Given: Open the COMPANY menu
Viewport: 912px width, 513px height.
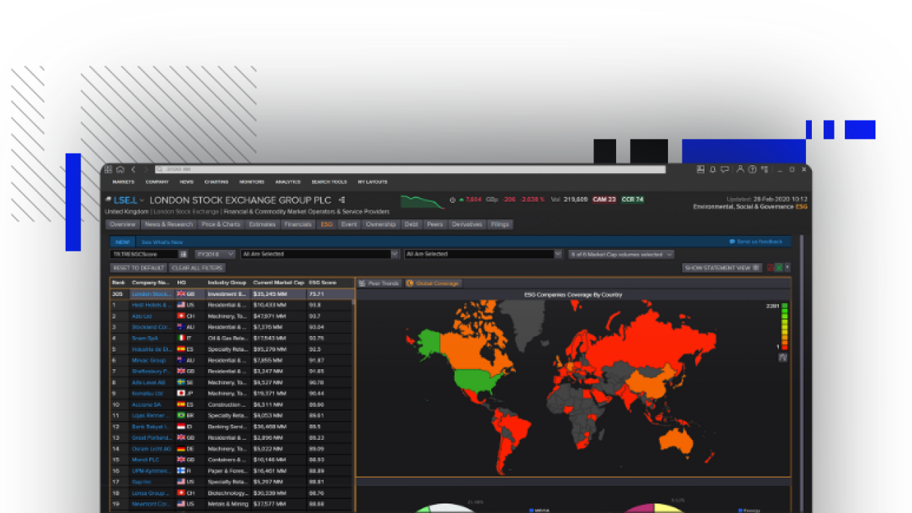Looking at the screenshot, I should pos(157,182).
